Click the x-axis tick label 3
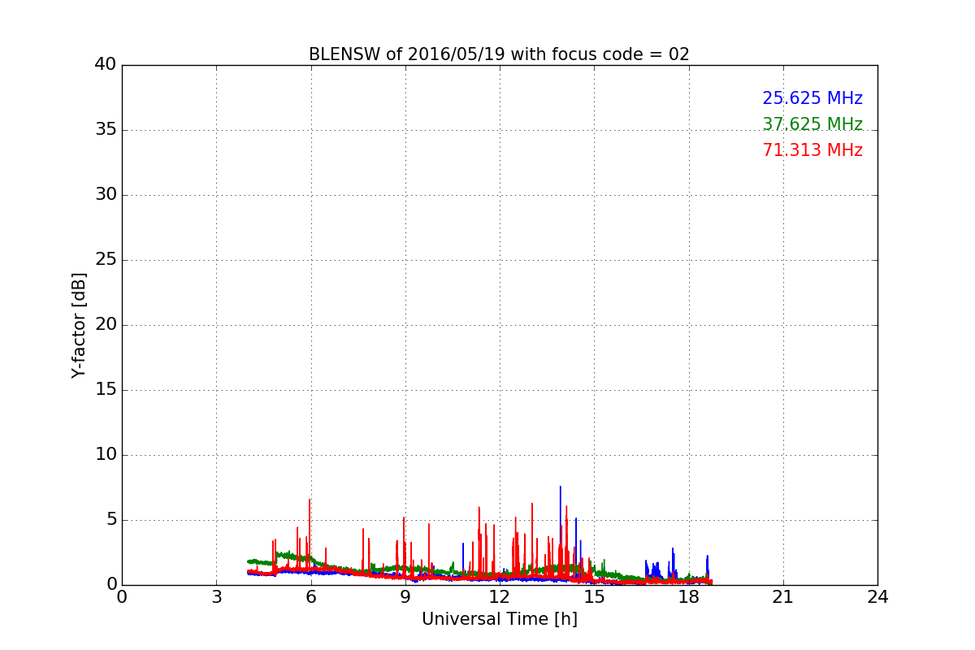The height and width of the screenshot is (650, 975). click(x=216, y=596)
